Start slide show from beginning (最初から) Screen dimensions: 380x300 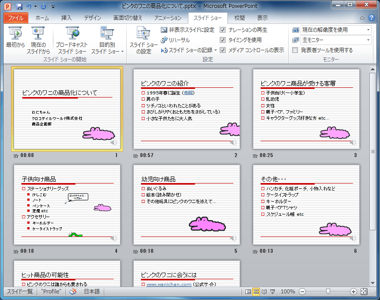[x=15, y=37]
